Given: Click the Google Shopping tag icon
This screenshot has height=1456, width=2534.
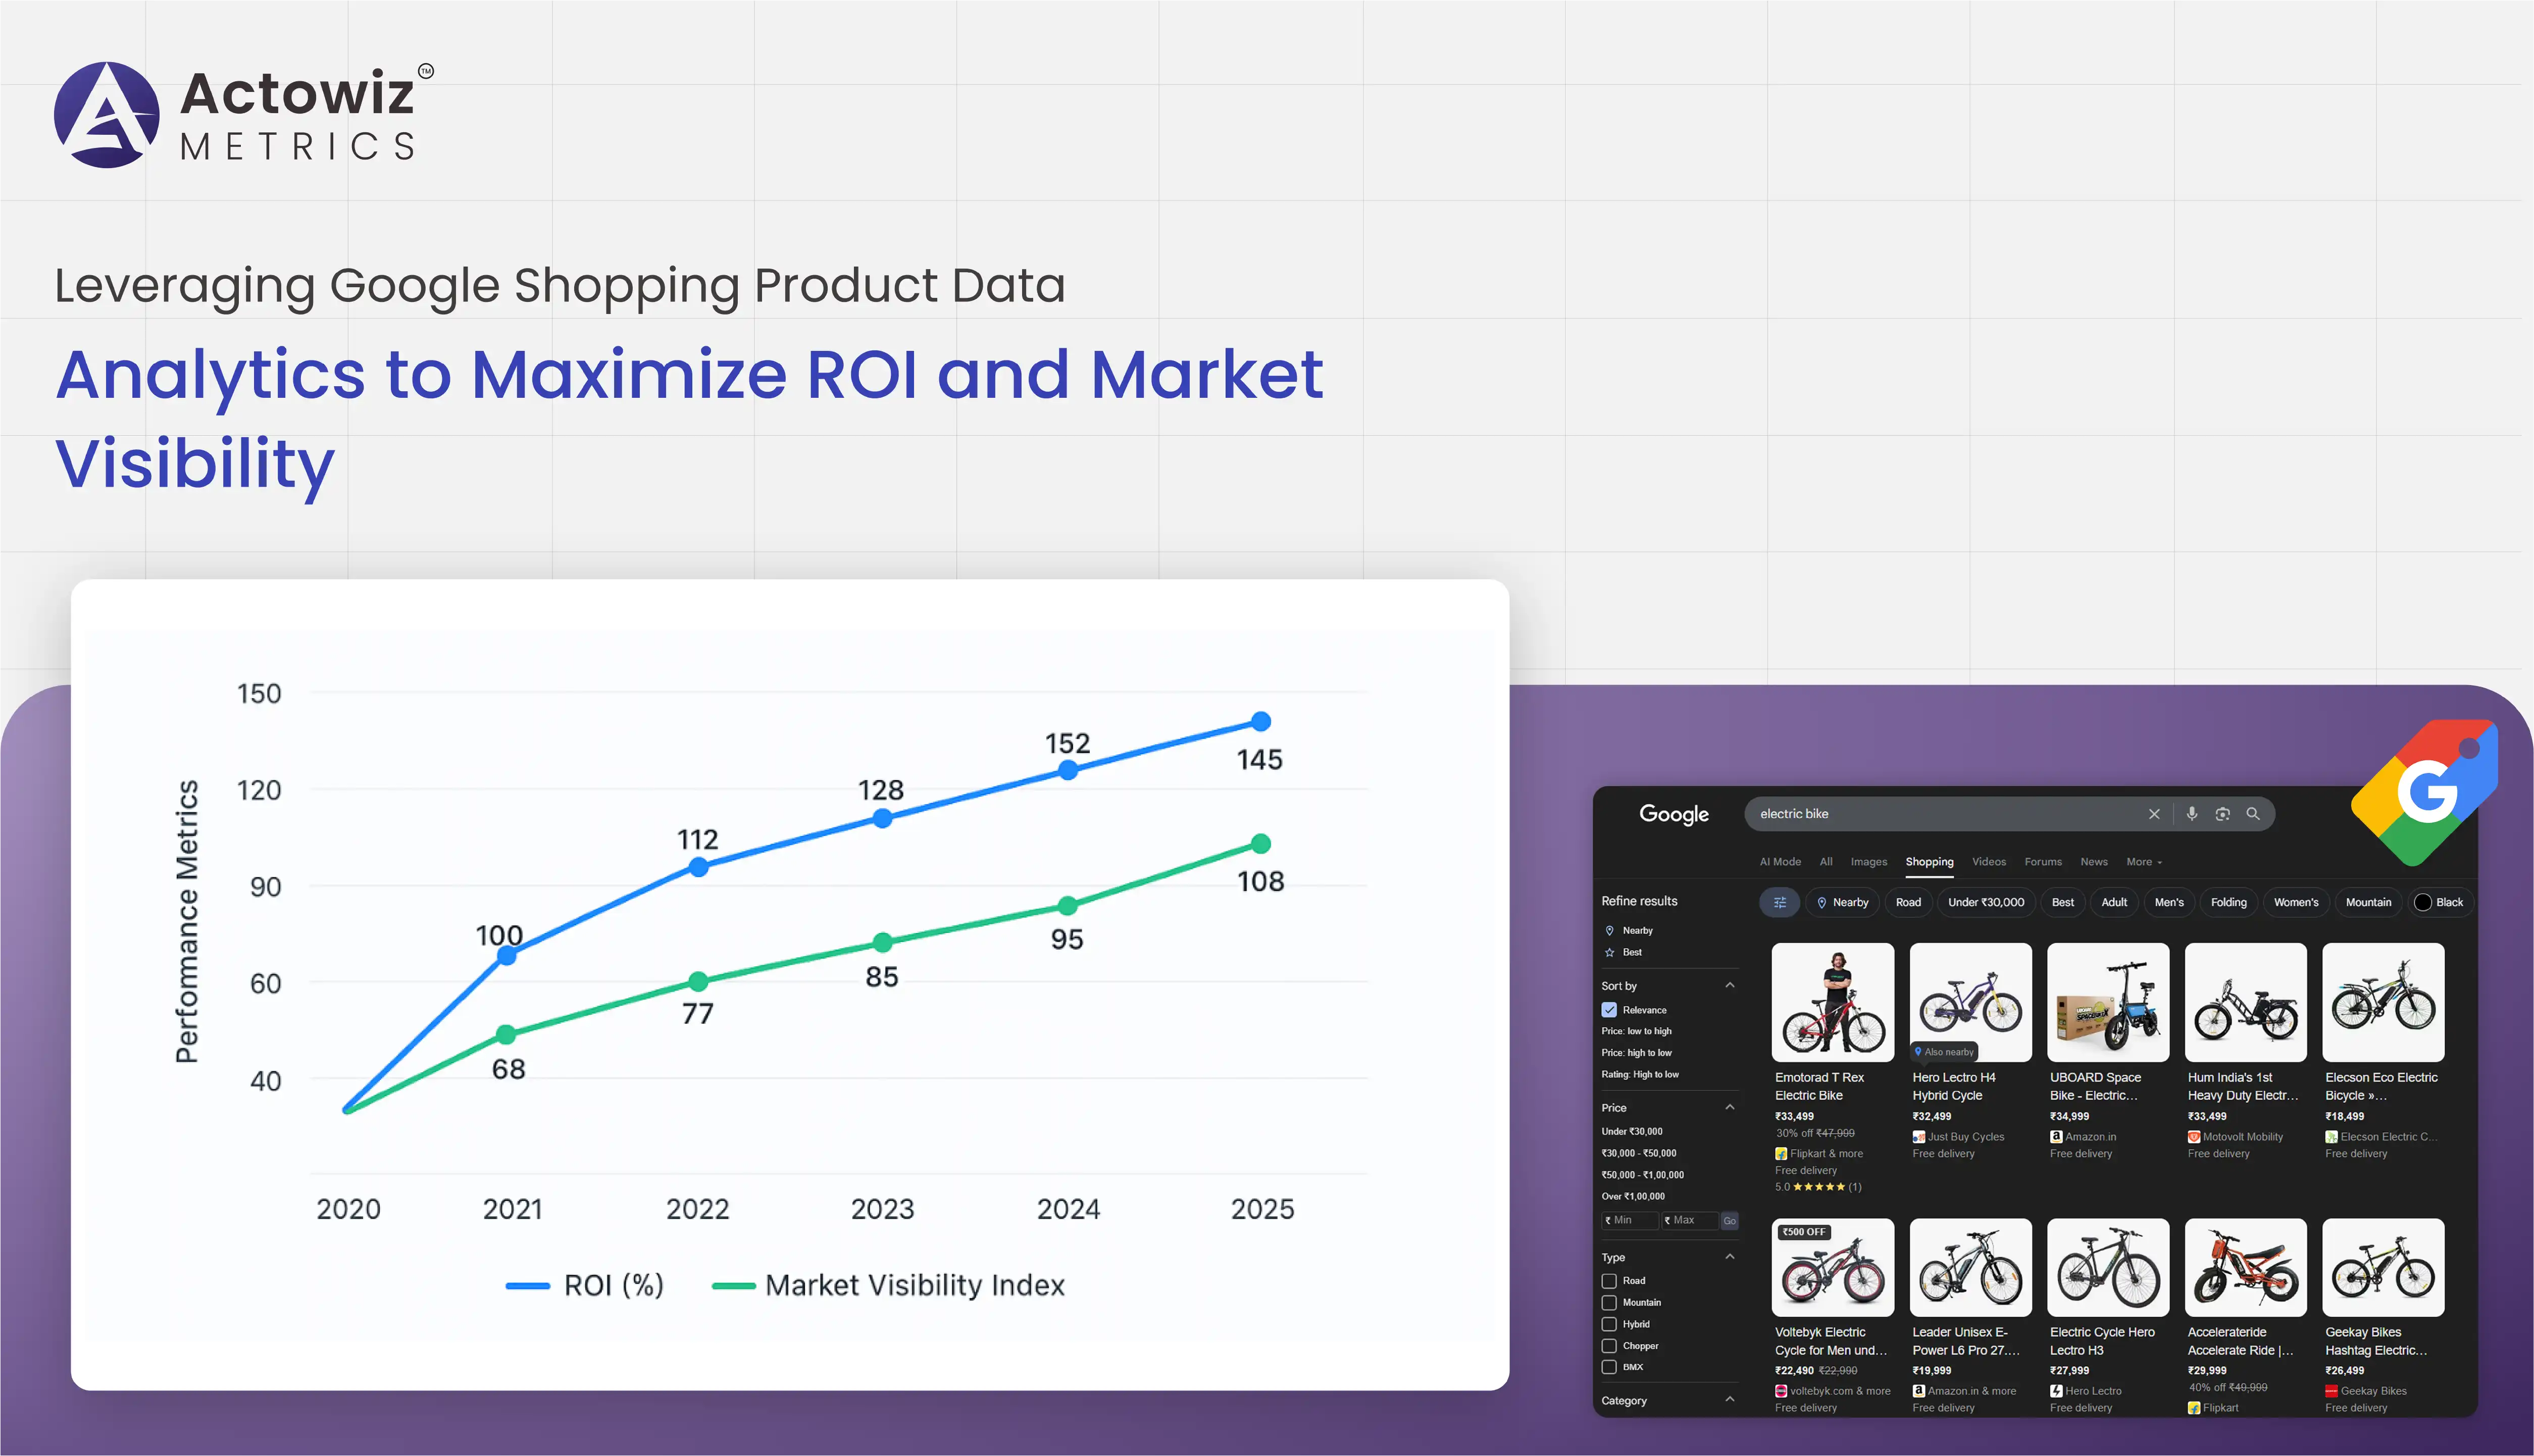Looking at the screenshot, I should pyautogui.click(x=2427, y=791).
